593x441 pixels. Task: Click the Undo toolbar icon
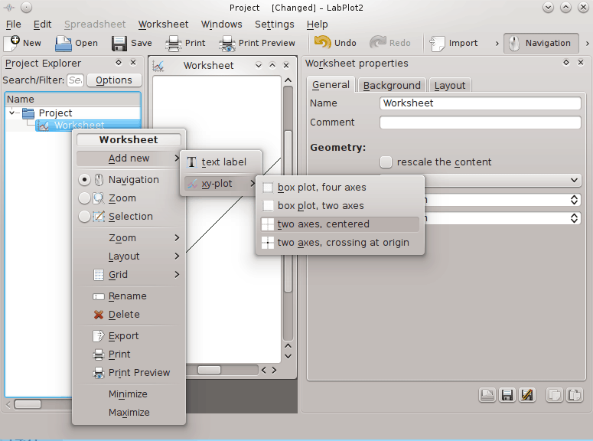click(324, 43)
